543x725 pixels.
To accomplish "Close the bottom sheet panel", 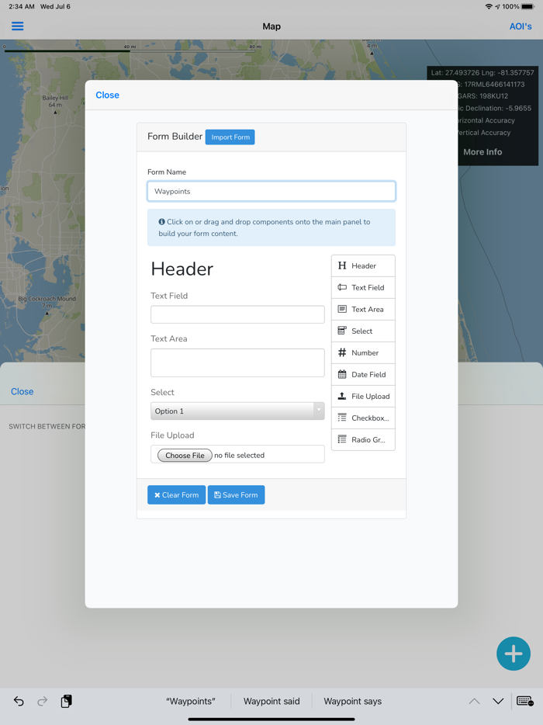I will (x=22, y=392).
